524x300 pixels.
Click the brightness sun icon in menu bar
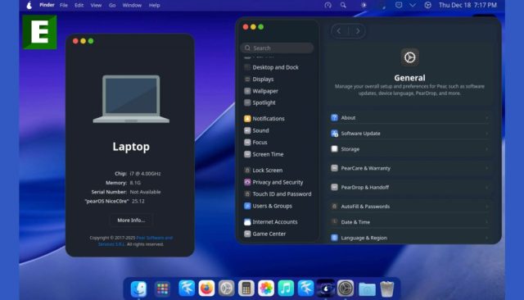tap(364, 5)
